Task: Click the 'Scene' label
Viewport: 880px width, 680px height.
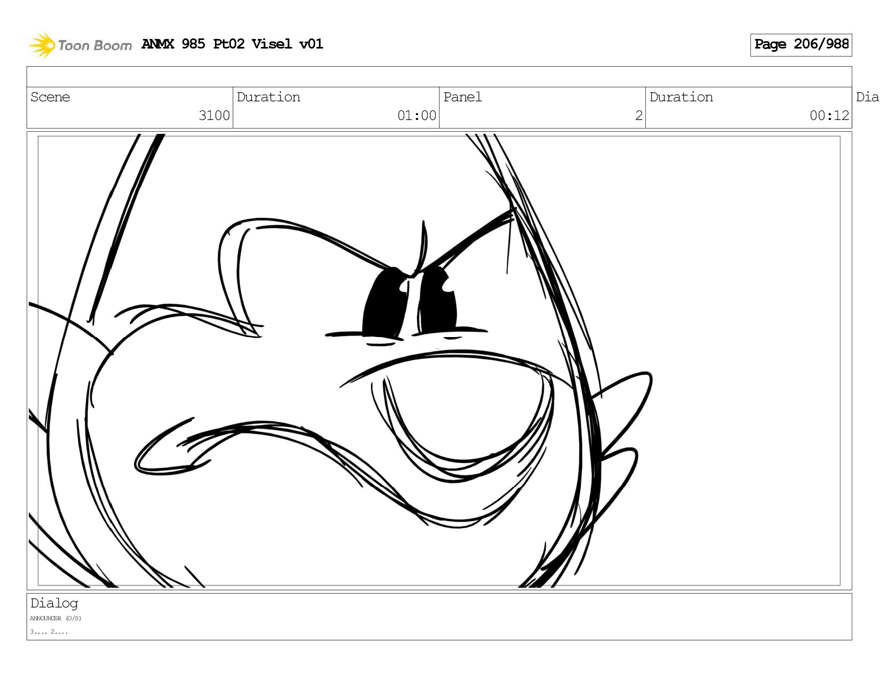Action: click(x=50, y=97)
